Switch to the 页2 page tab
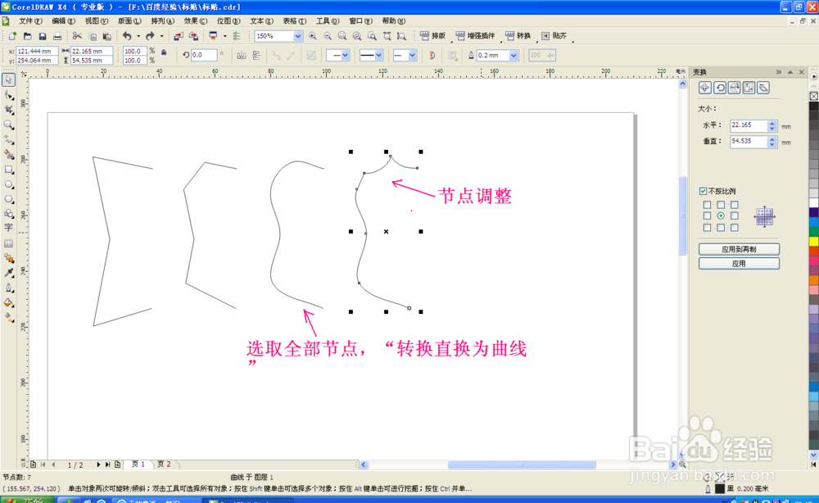The height and width of the screenshot is (503, 819). [165, 464]
